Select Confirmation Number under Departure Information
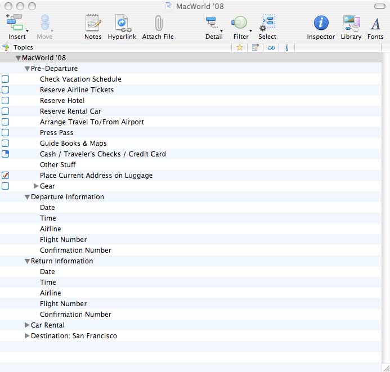This screenshot has height=372, width=390. [x=191, y=250]
